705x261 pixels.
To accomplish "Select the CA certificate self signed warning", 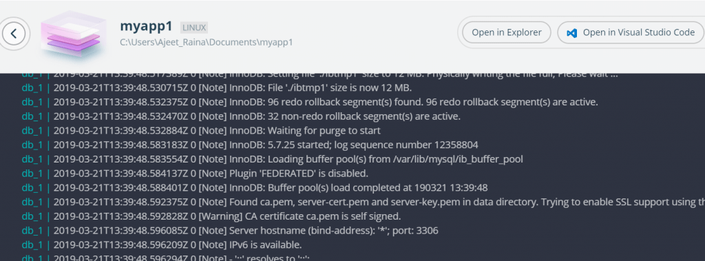I will (211, 216).
